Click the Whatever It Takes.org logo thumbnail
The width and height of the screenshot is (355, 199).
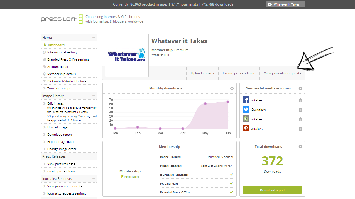tap(127, 56)
